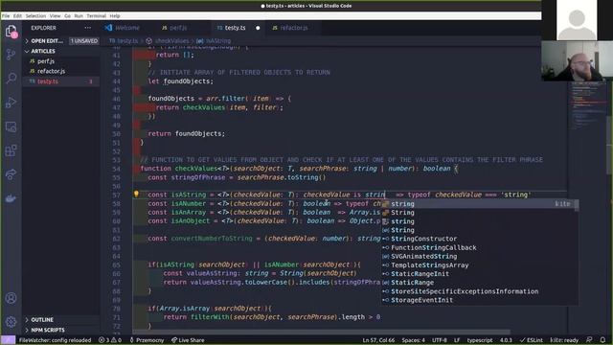Switch to the perf.js tab
The width and height of the screenshot is (613, 345).
(x=178, y=28)
